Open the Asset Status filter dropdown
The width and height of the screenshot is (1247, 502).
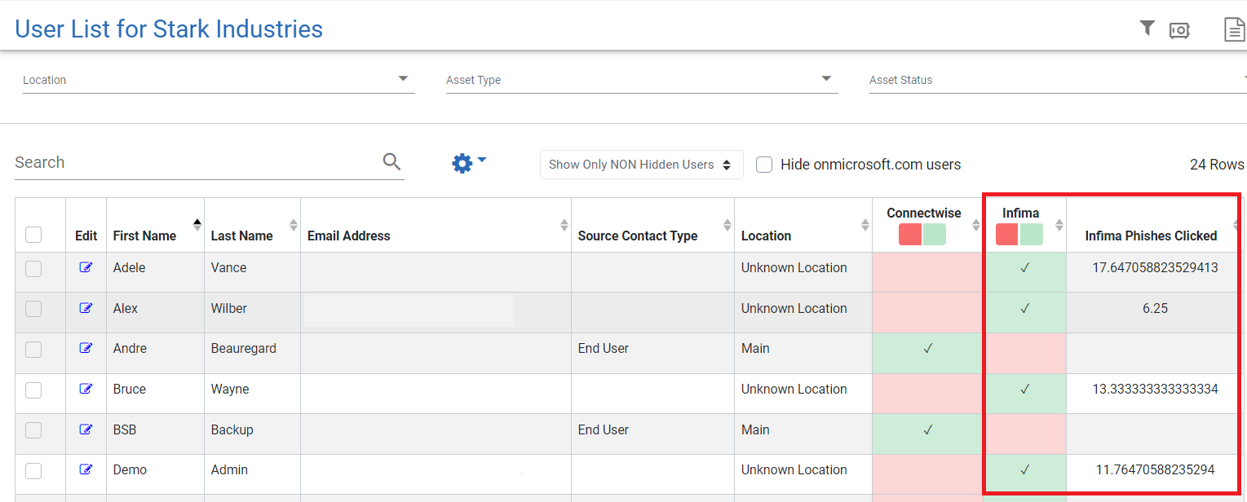(1058, 80)
